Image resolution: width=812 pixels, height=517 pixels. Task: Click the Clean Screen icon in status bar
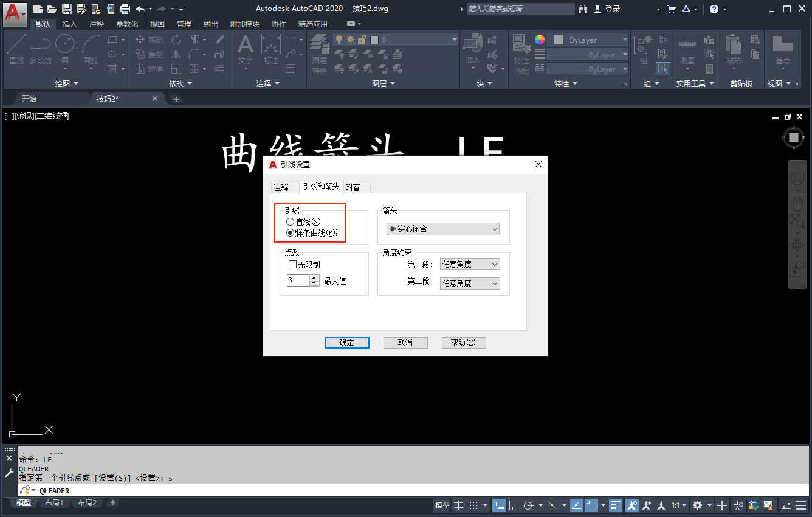786,505
